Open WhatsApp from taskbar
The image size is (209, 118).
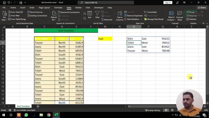click(x=26, y=115)
